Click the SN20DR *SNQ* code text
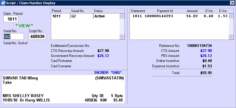Viewport: 236px width, 108px height. tap(108, 73)
